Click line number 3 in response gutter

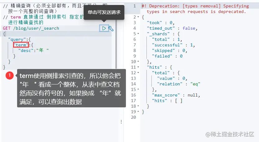135,23
